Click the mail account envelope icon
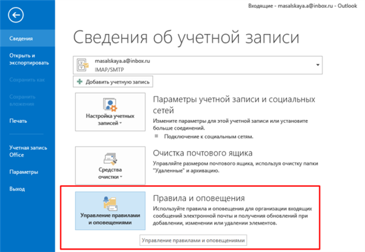Screen dimensions: 365x252 click(x=83, y=65)
